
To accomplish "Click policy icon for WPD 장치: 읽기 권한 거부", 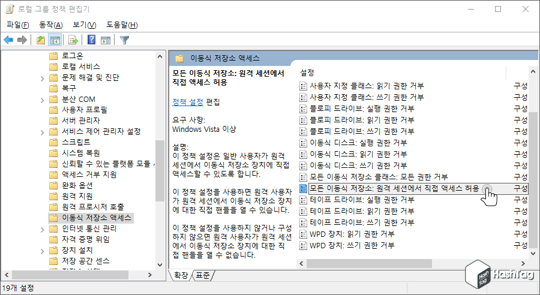I will (x=303, y=234).
